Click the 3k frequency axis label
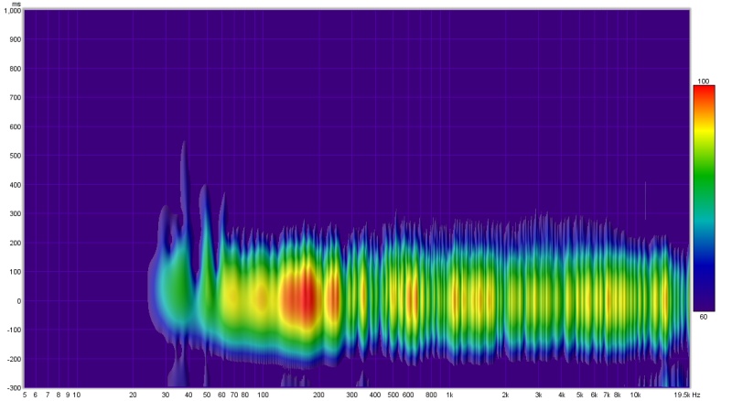 pos(538,395)
